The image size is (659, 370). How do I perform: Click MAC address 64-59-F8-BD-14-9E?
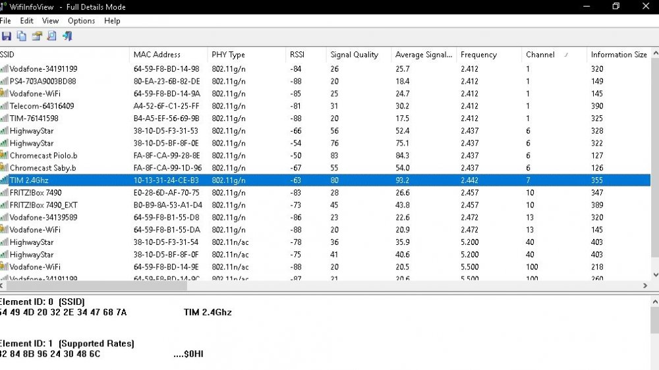[x=167, y=267]
